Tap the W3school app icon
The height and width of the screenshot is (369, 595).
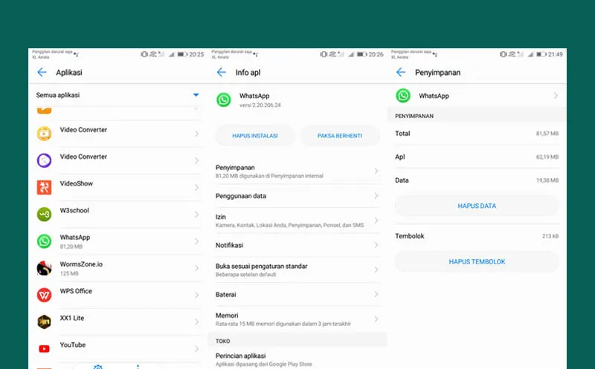[x=45, y=214]
